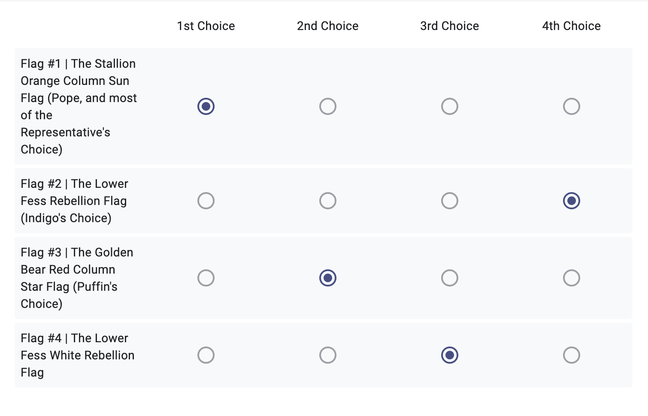Click the Flag #1 Stallion Orange Column Sun label

click(x=79, y=106)
